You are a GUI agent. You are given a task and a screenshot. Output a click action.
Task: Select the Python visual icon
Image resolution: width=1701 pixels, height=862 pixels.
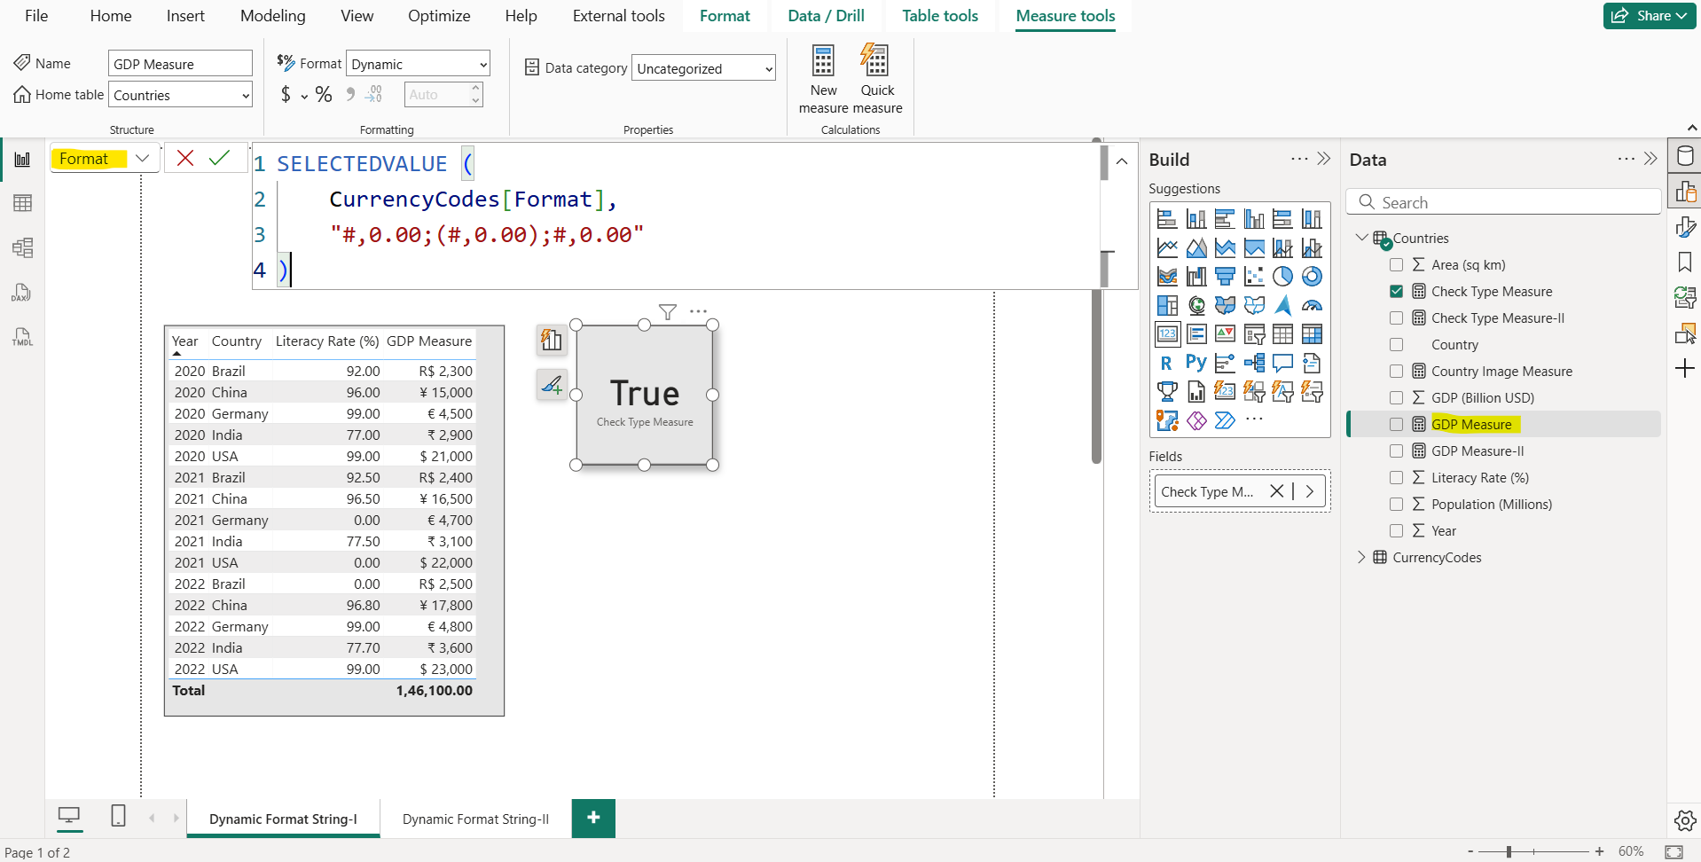coord(1195,363)
